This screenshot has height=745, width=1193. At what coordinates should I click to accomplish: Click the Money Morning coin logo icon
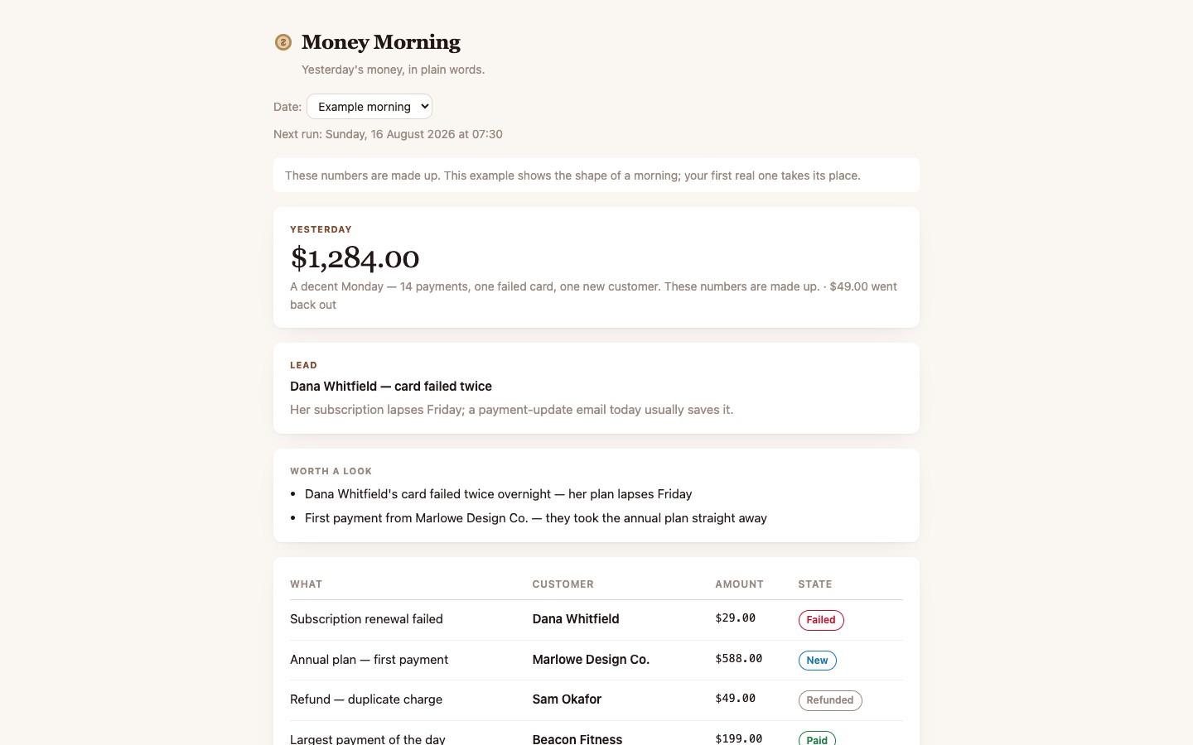(283, 42)
